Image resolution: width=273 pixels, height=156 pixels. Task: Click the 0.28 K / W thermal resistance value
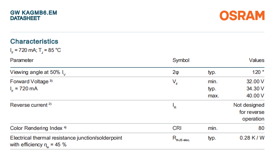tap(252, 138)
